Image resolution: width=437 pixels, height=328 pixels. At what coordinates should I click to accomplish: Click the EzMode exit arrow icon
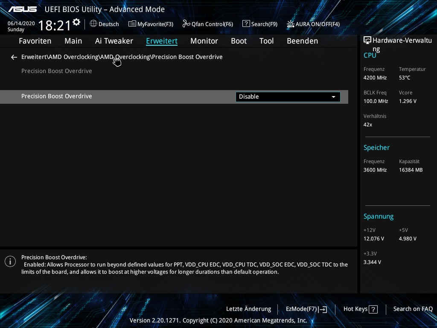(323, 309)
